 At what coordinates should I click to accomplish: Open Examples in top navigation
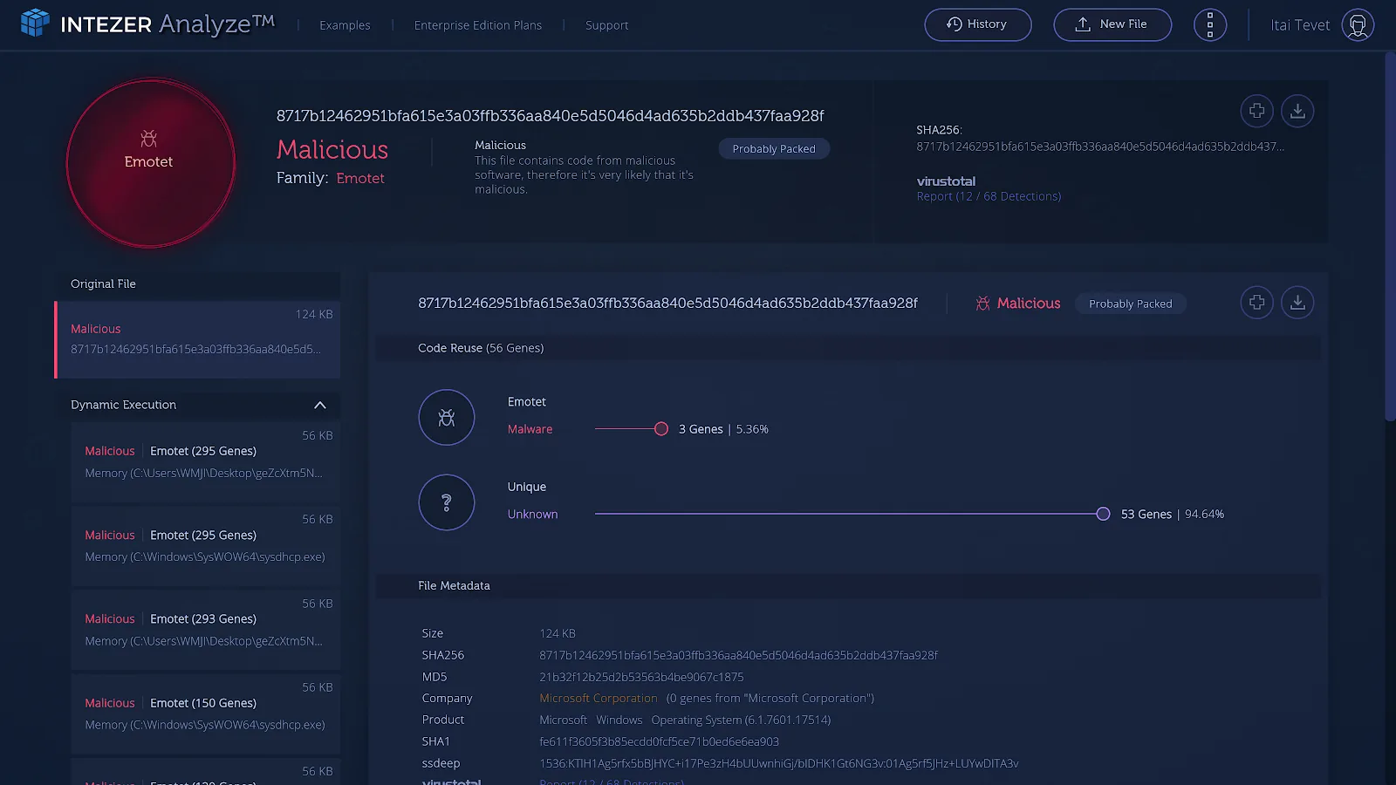click(x=345, y=25)
